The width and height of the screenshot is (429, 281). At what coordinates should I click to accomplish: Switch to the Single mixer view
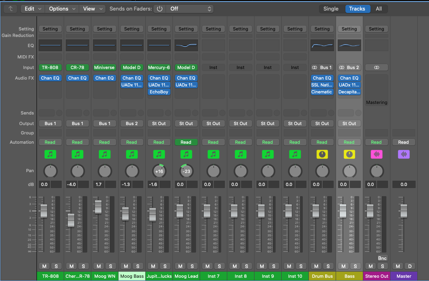point(331,9)
